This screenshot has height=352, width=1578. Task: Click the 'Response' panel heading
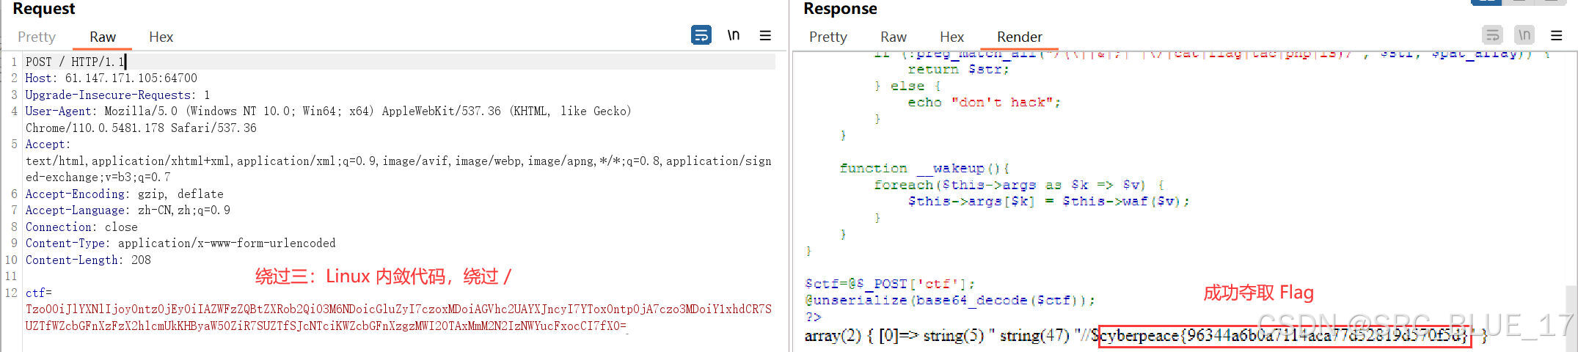840,9
